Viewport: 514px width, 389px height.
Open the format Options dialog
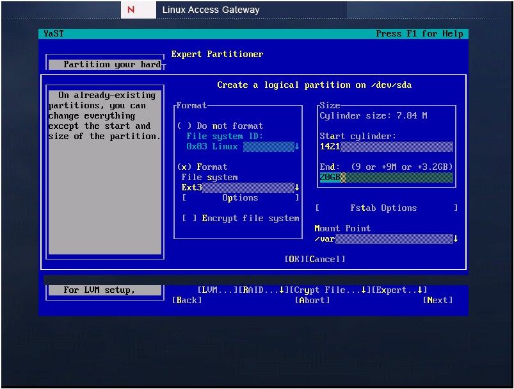coord(240,197)
